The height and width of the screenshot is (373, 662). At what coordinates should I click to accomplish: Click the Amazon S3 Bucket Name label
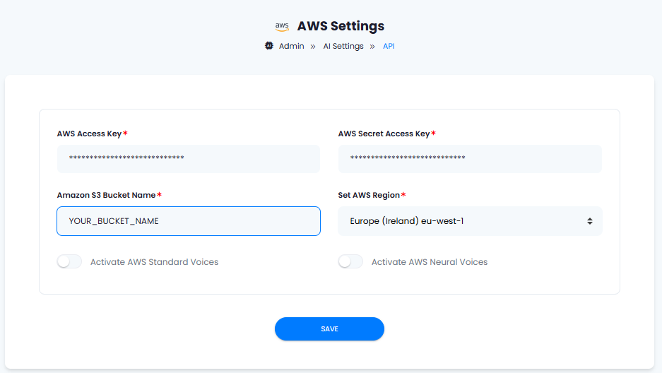pyautogui.click(x=107, y=195)
